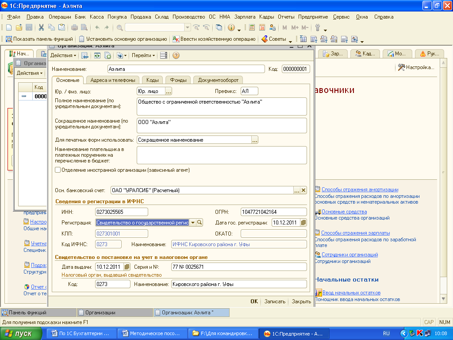The image size is (453, 340).
Task: Open Ввод начальных остатков link
Action: [x=351, y=293]
